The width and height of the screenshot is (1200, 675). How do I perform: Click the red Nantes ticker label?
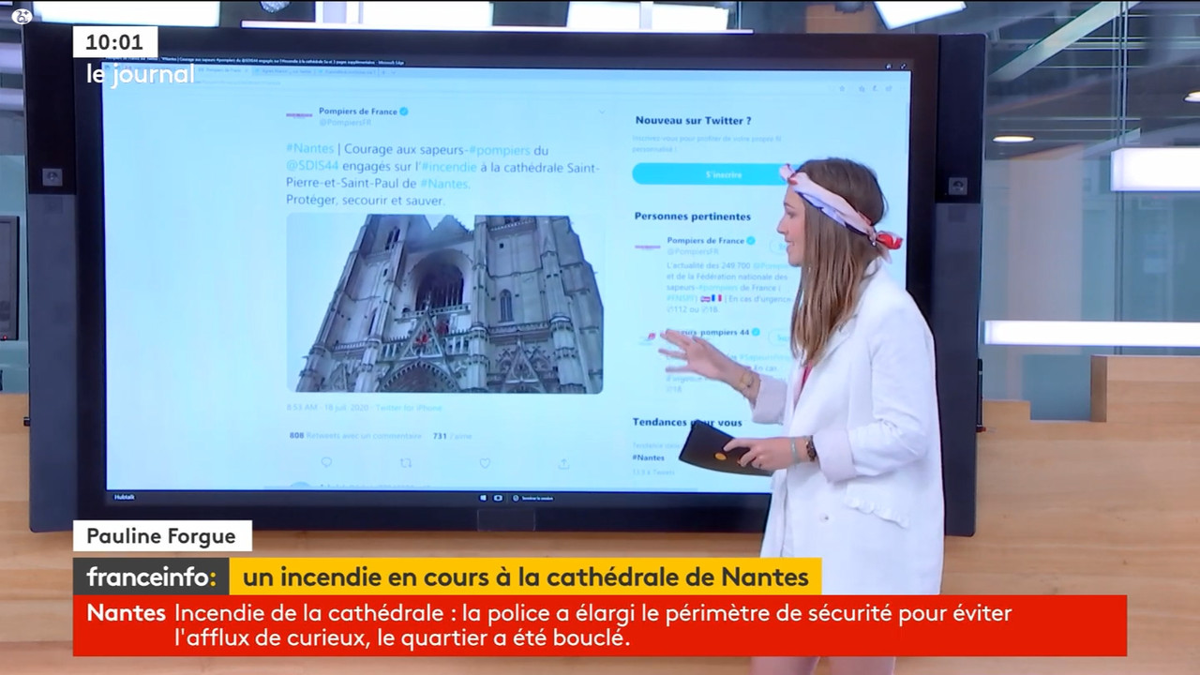click(127, 614)
